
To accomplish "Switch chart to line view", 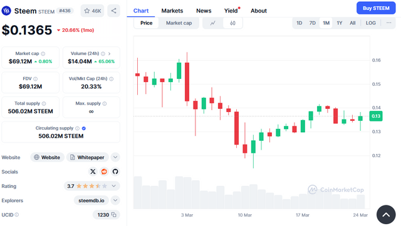I will tap(213, 23).
